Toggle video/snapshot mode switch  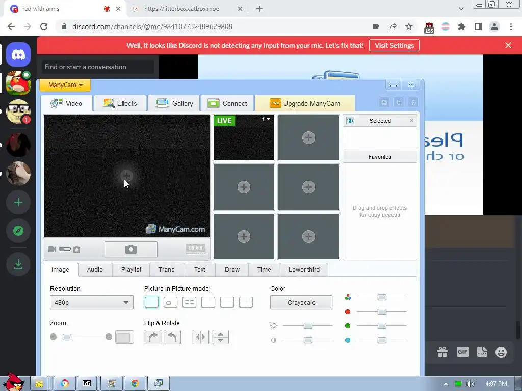[64, 249]
